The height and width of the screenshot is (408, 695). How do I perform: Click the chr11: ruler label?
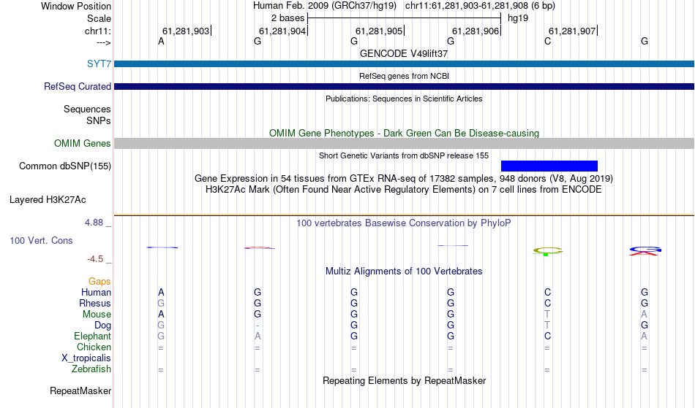(x=97, y=31)
